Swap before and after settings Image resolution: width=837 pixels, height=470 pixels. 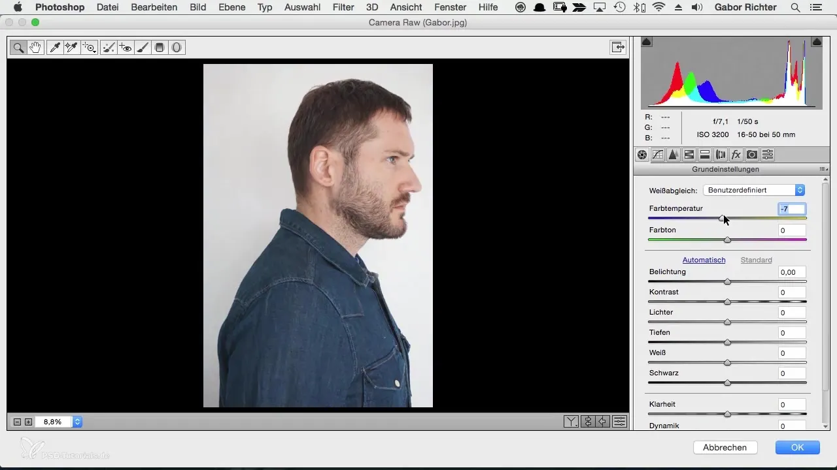pos(587,421)
